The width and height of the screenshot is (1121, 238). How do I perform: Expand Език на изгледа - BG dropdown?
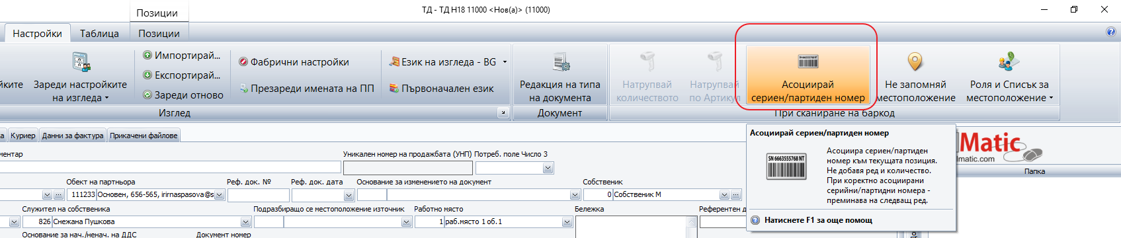tap(505, 62)
